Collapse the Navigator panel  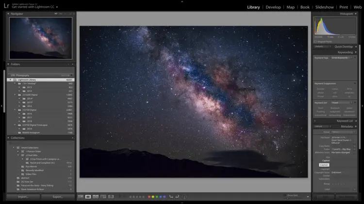click(8, 14)
